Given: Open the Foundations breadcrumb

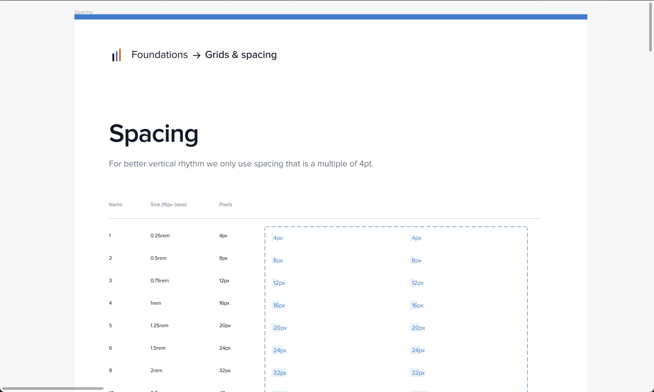Looking at the screenshot, I should coord(160,55).
